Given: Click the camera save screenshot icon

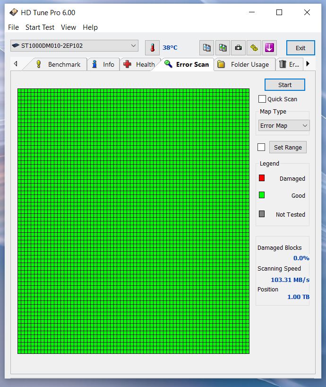Looking at the screenshot, I should (239, 48).
